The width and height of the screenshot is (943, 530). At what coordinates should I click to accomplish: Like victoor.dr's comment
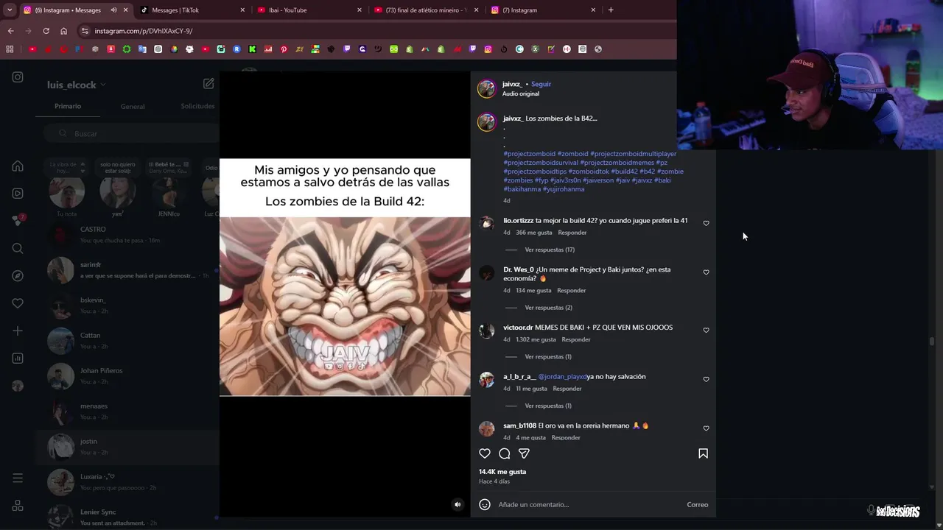click(706, 331)
